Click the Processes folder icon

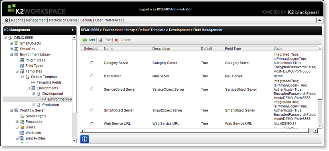(x=22, y=122)
